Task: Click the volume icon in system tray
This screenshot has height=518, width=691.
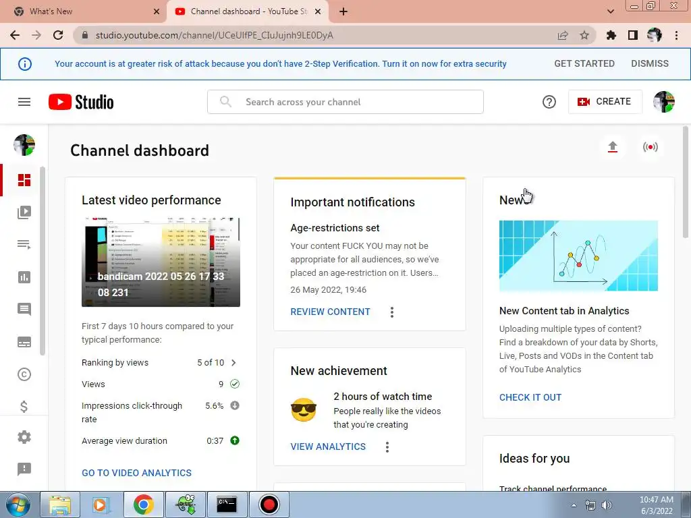Action: (607, 505)
